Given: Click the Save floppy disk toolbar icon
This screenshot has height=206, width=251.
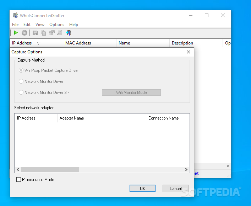Looking at the screenshot, I should coord(35,33).
